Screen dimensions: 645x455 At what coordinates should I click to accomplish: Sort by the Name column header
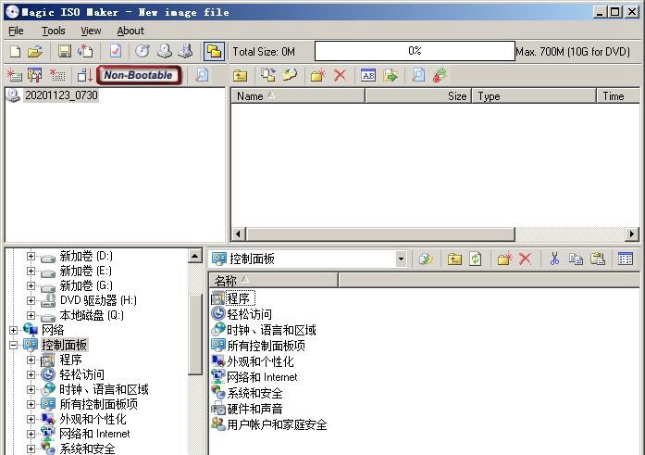point(298,96)
